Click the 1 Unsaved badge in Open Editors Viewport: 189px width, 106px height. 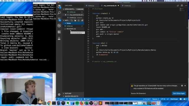click(x=80, y=9)
